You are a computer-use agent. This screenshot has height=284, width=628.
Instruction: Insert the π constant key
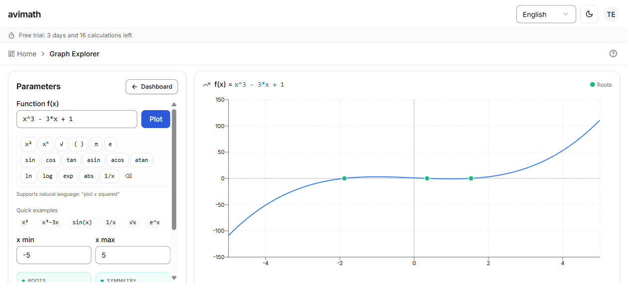click(x=96, y=144)
